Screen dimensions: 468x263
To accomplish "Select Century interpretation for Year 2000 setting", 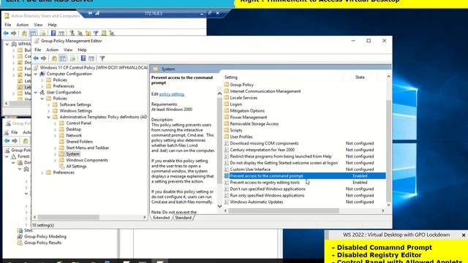I will coord(304,150).
